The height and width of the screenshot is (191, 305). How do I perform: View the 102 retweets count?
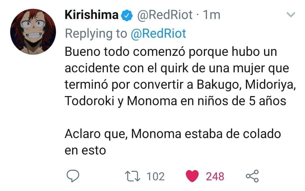[x=156, y=176]
